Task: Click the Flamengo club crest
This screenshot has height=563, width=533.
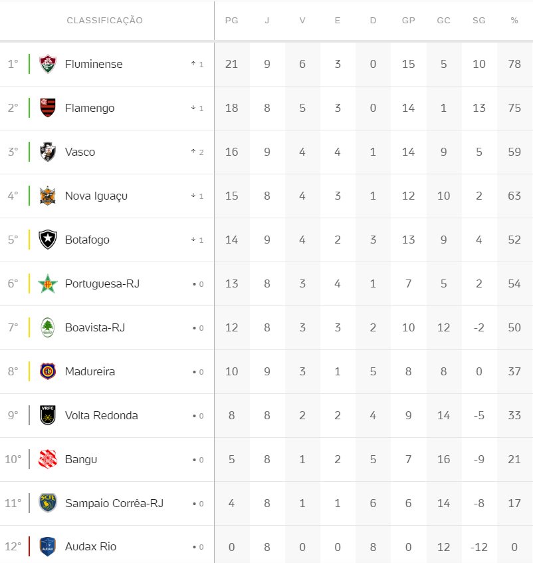Action: point(48,108)
